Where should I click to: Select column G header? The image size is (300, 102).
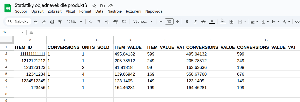point(266,40)
